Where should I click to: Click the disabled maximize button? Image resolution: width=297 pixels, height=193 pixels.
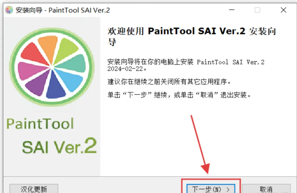click(x=257, y=10)
